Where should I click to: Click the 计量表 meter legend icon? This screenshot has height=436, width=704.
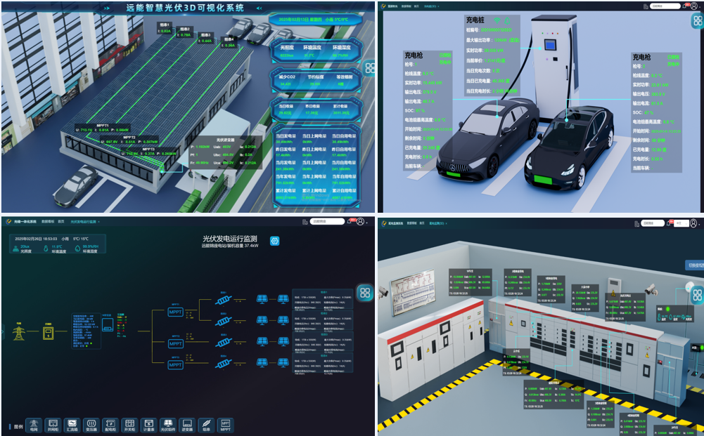click(148, 424)
